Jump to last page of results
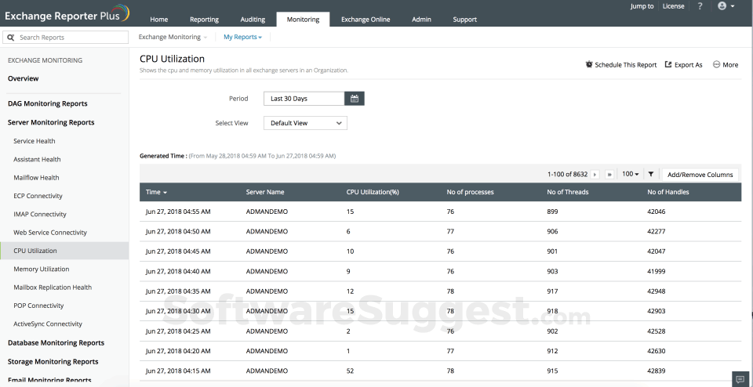This screenshot has height=387, width=753. click(609, 175)
